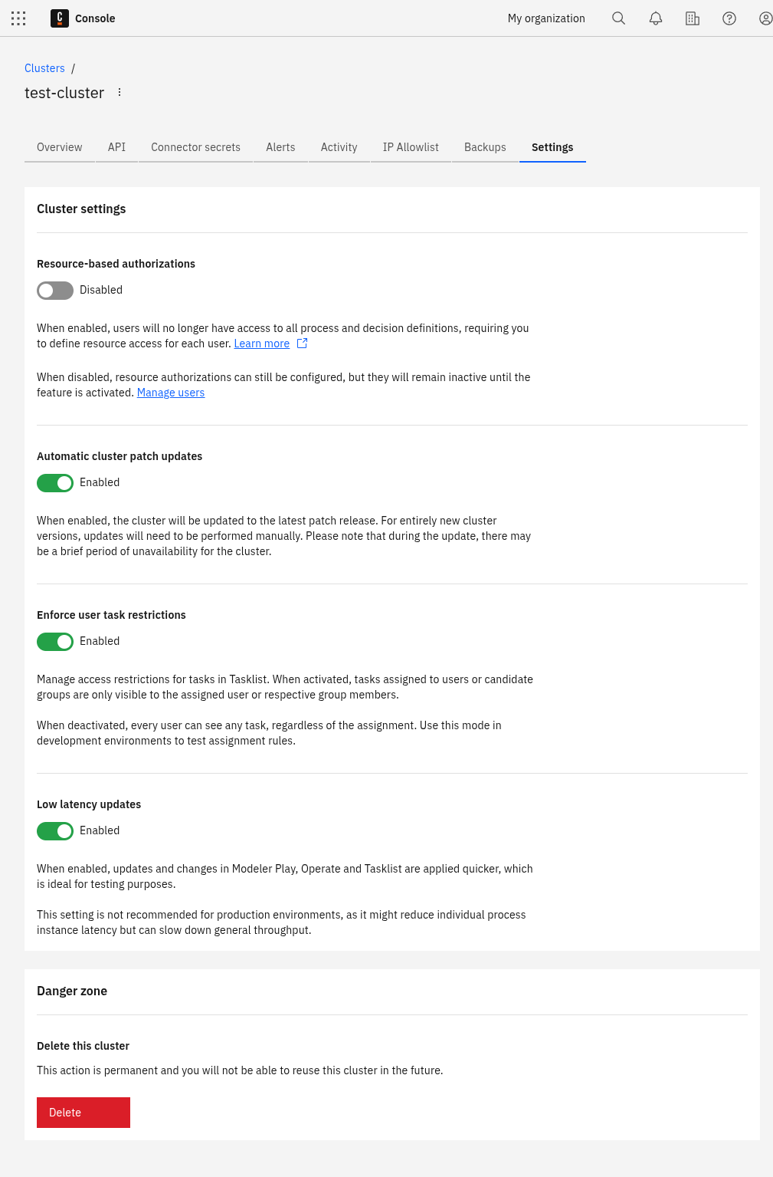Viewport: 773px width, 1177px height.
Task: Open the IP Allowlist tab
Action: [x=411, y=147]
